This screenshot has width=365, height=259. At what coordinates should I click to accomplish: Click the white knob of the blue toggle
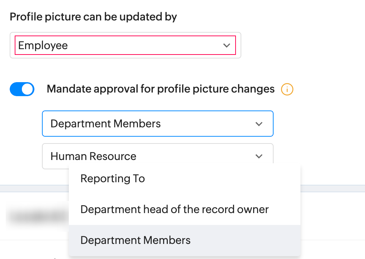(28, 89)
